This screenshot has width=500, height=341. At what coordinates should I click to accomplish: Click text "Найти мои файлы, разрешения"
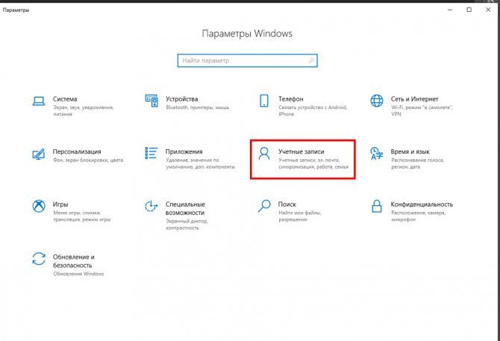[x=299, y=216]
